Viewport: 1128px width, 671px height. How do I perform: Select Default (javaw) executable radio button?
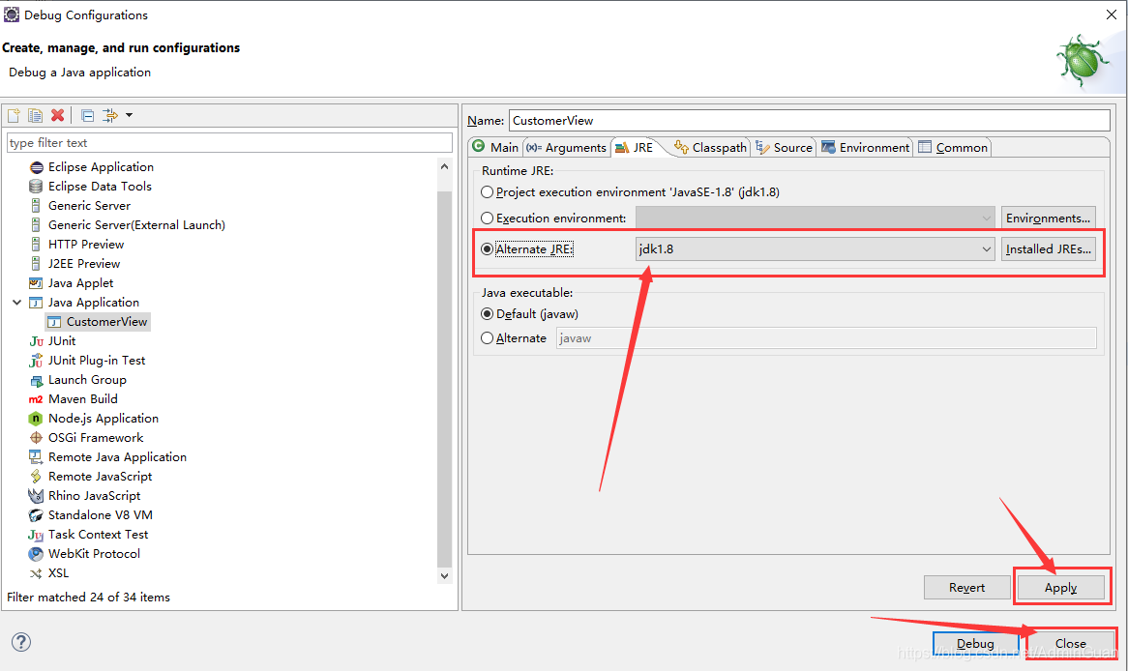click(x=487, y=314)
